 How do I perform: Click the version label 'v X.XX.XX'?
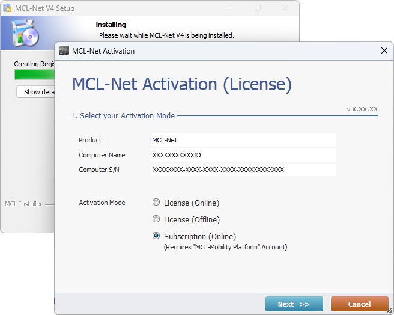pyautogui.click(x=362, y=109)
